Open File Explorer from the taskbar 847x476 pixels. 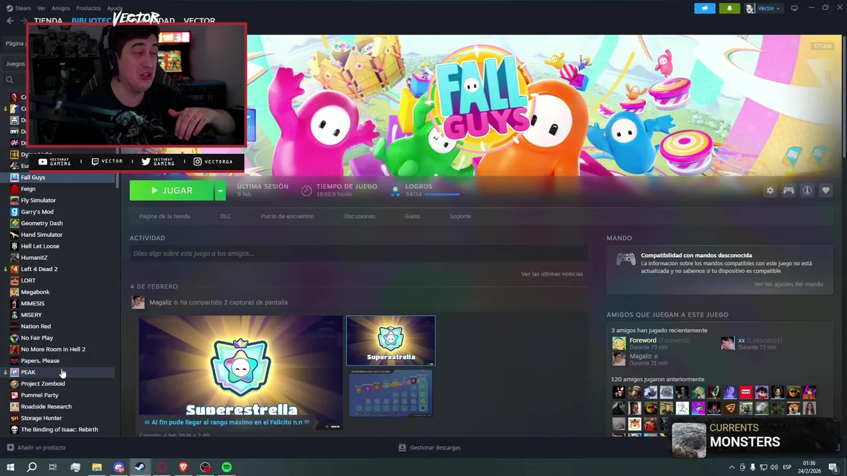click(97, 467)
